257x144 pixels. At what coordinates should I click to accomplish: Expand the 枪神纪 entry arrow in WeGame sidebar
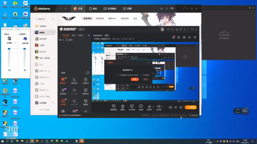[x=53, y=32]
